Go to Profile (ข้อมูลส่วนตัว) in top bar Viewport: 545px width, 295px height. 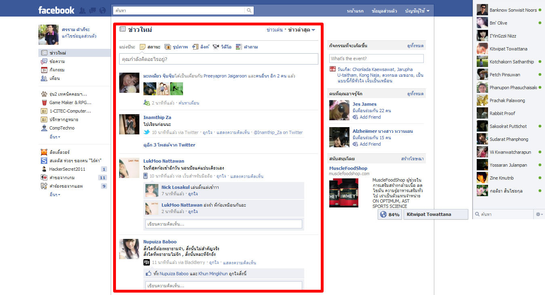(x=384, y=11)
